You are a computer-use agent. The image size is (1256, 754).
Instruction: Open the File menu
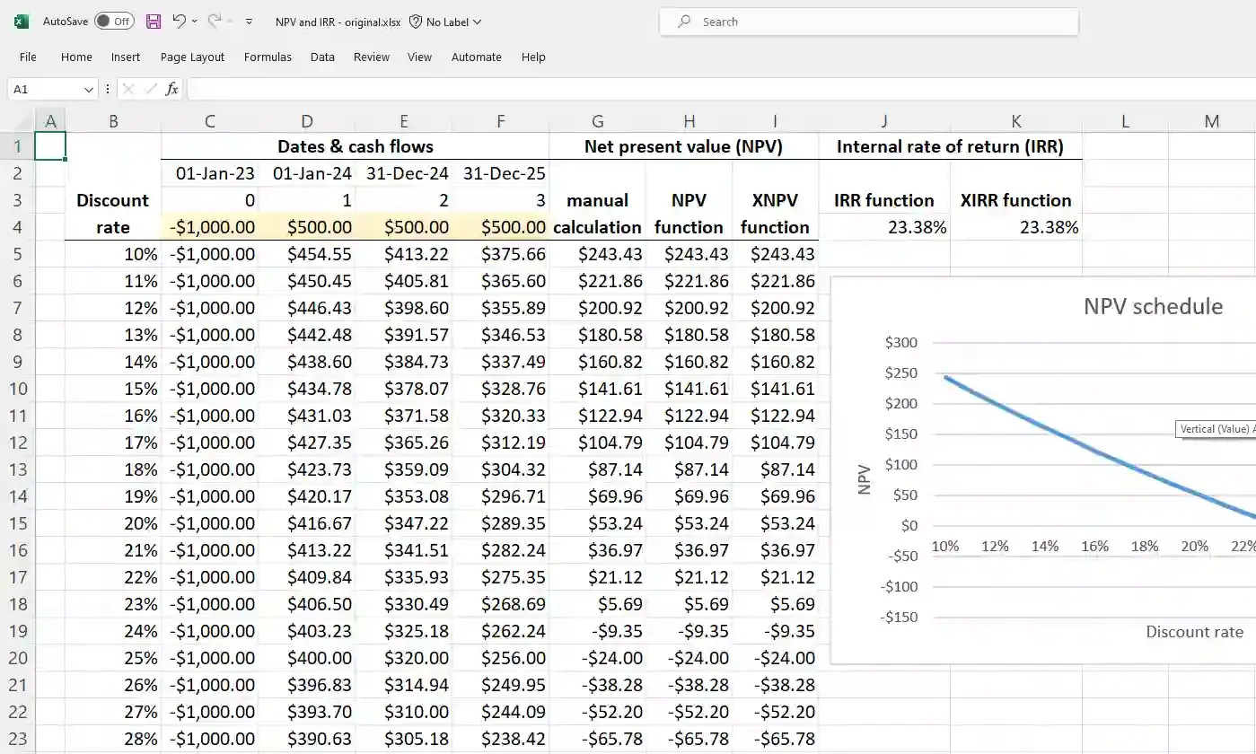click(27, 57)
